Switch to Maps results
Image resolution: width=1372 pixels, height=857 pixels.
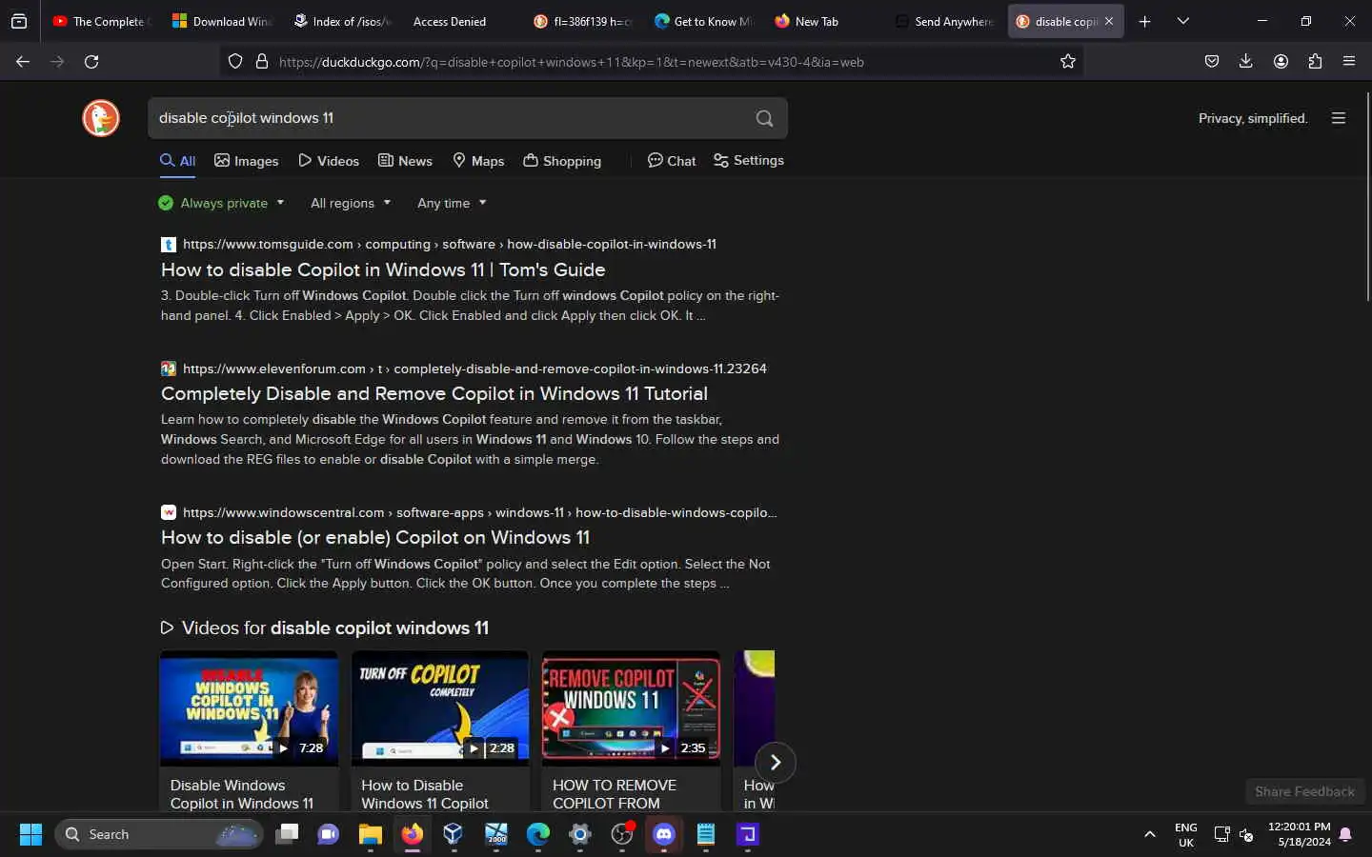[478, 161]
